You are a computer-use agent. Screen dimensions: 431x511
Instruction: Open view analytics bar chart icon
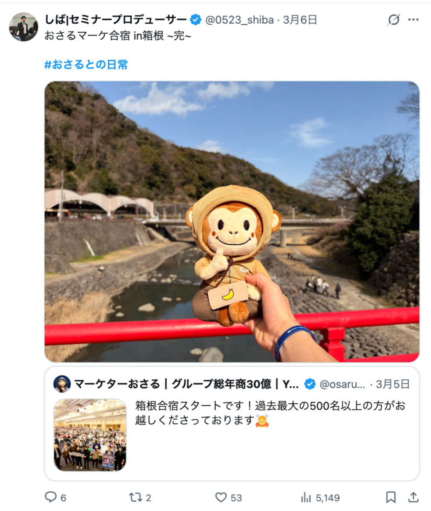tap(306, 497)
